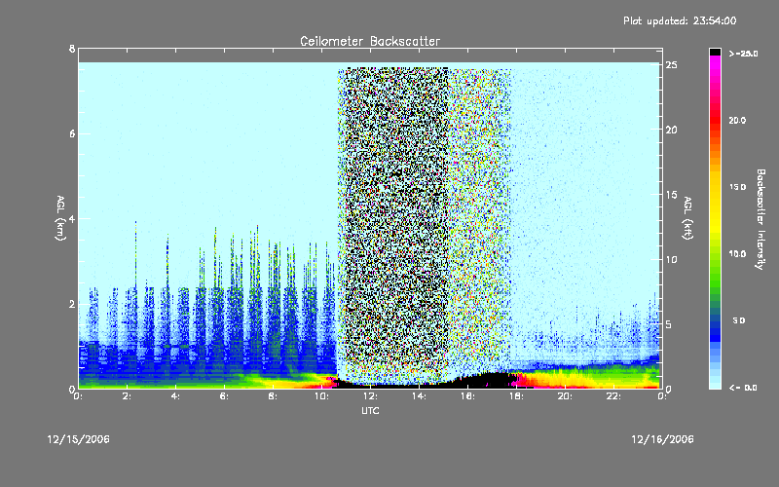Click the "6:" UTC hour label
This screenshot has height=487, width=779.
[224, 396]
